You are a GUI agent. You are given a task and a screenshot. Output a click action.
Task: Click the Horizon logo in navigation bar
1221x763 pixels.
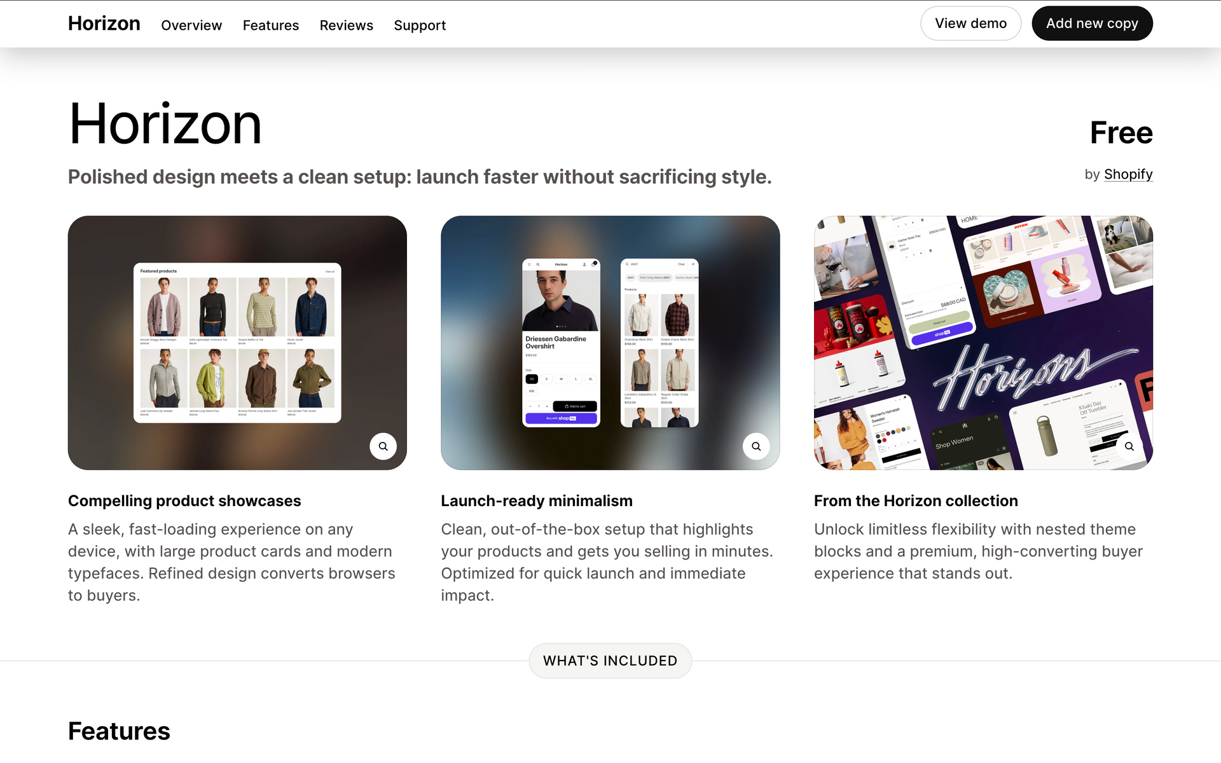[x=104, y=24]
